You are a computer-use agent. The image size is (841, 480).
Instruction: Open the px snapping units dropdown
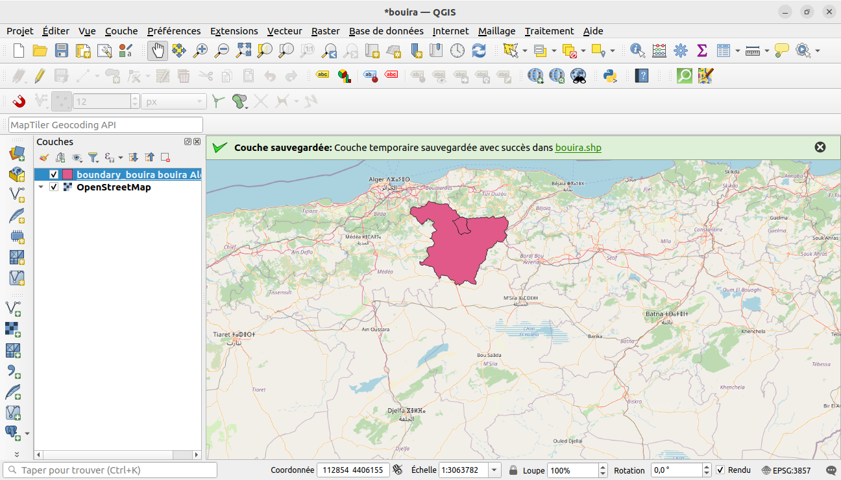tap(174, 102)
